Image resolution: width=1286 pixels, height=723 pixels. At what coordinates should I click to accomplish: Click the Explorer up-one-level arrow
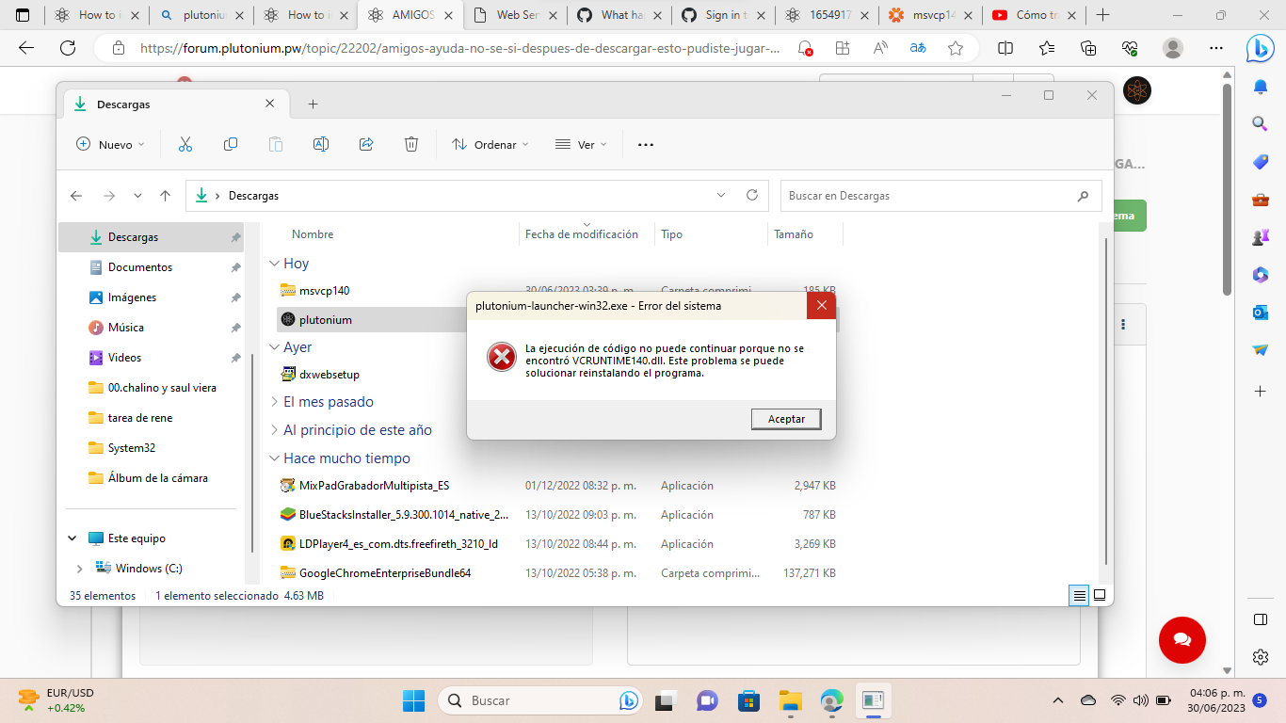point(166,196)
